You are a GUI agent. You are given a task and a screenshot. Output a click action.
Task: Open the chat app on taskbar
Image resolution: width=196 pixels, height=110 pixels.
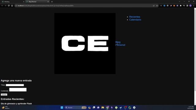pos(98,108)
